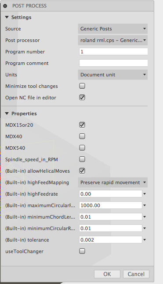Screen dimensions: 163x284
Task: Open the Post processor roland rml.cps dropdown
Action: [113, 40]
